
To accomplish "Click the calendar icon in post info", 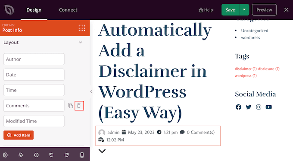I will pyautogui.click(x=124, y=132).
